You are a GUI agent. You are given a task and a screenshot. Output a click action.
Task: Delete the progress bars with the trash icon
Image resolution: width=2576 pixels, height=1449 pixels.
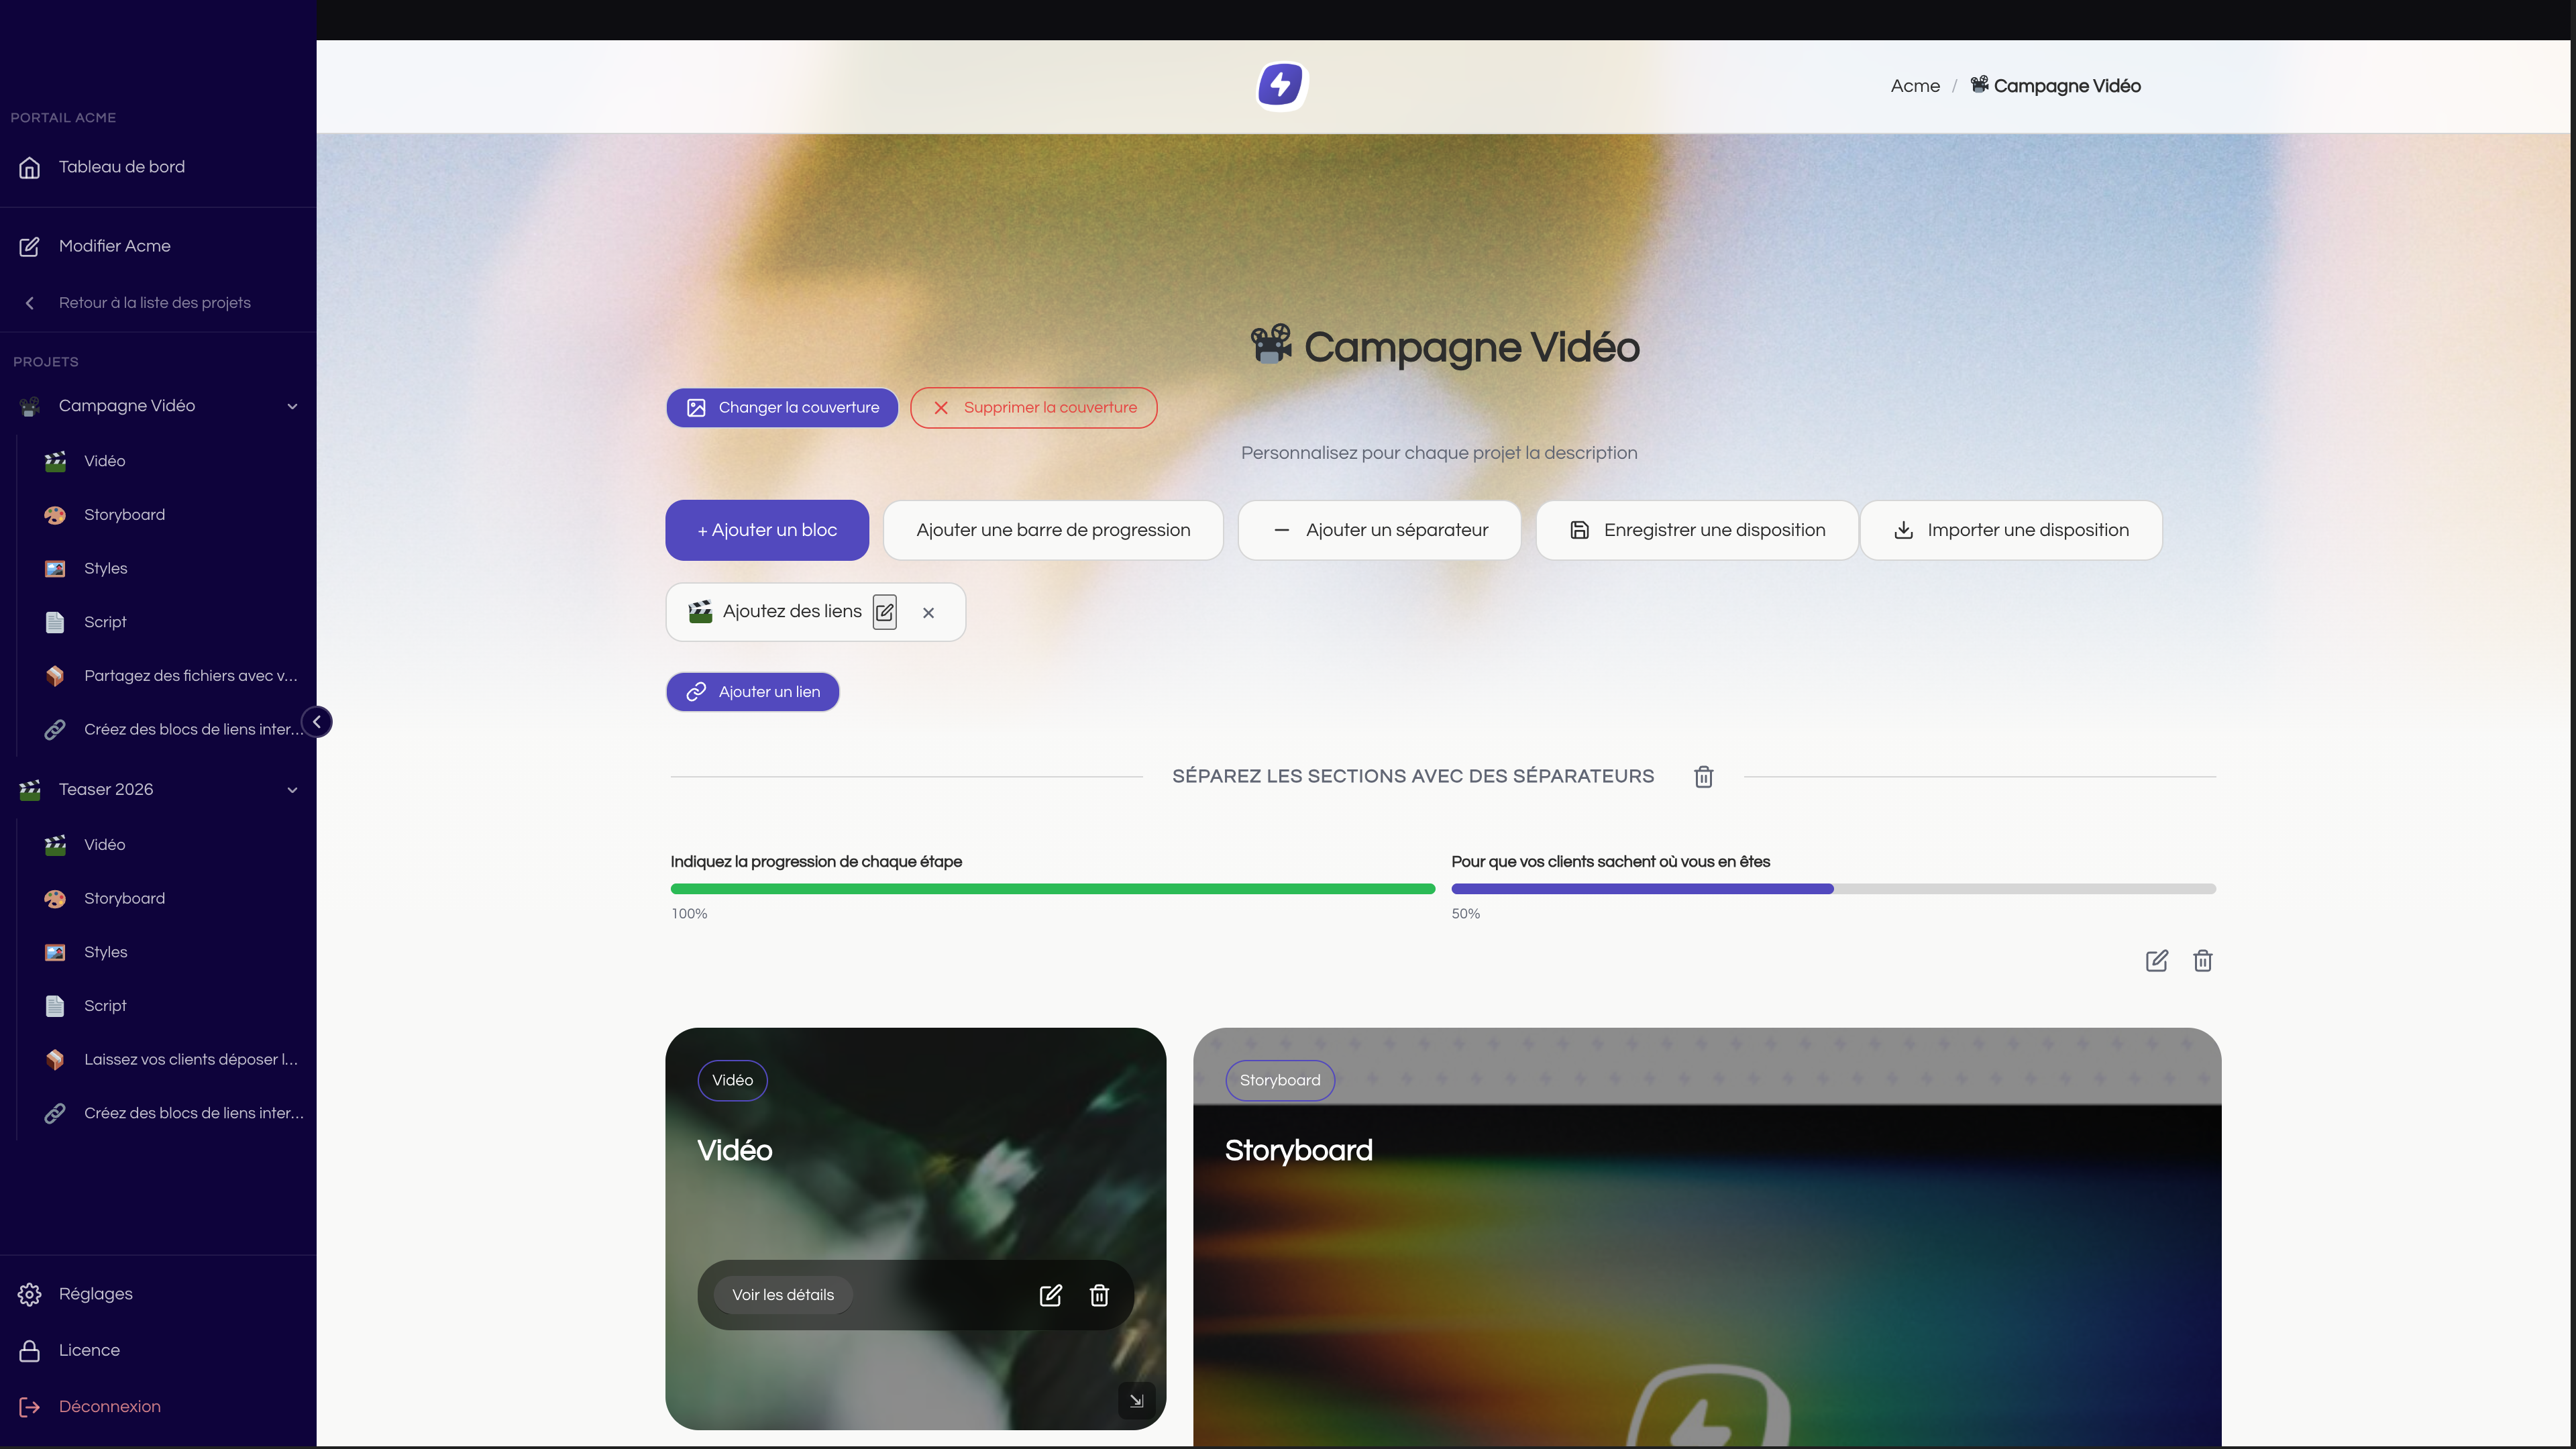[2202, 961]
